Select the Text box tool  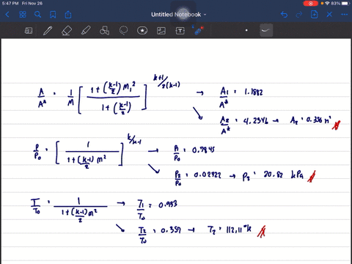[x=180, y=31]
